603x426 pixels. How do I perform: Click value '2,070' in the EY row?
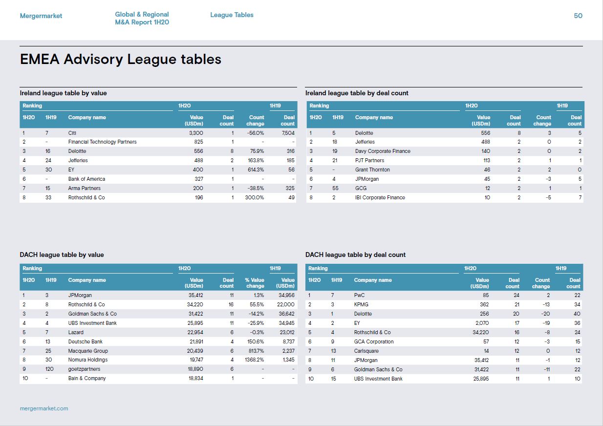point(482,323)
